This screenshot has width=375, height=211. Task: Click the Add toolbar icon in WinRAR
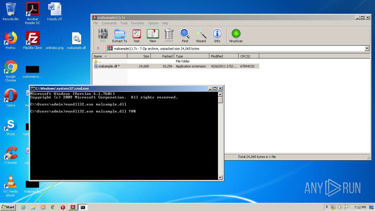(x=103, y=36)
